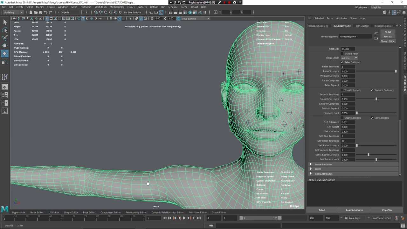Click the Maya logo home icon
407x229 pixels.
point(4,209)
